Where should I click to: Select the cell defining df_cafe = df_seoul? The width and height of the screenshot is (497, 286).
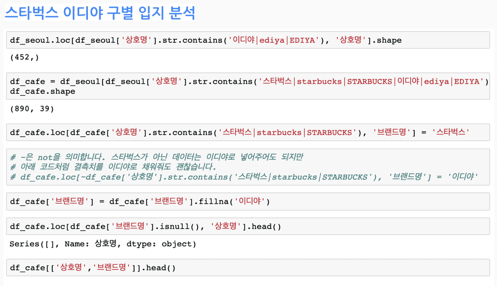tap(248, 86)
